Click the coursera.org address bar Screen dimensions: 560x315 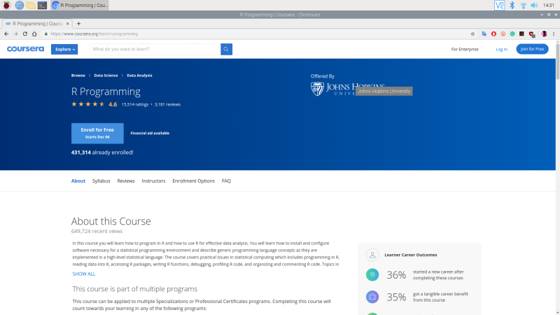[257, 34]
